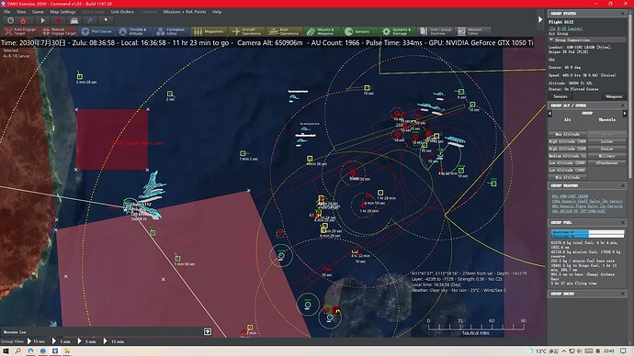Open Mounts & Weapons window
The width and height of the screenshot is (634, 356).
click(321, 31)
